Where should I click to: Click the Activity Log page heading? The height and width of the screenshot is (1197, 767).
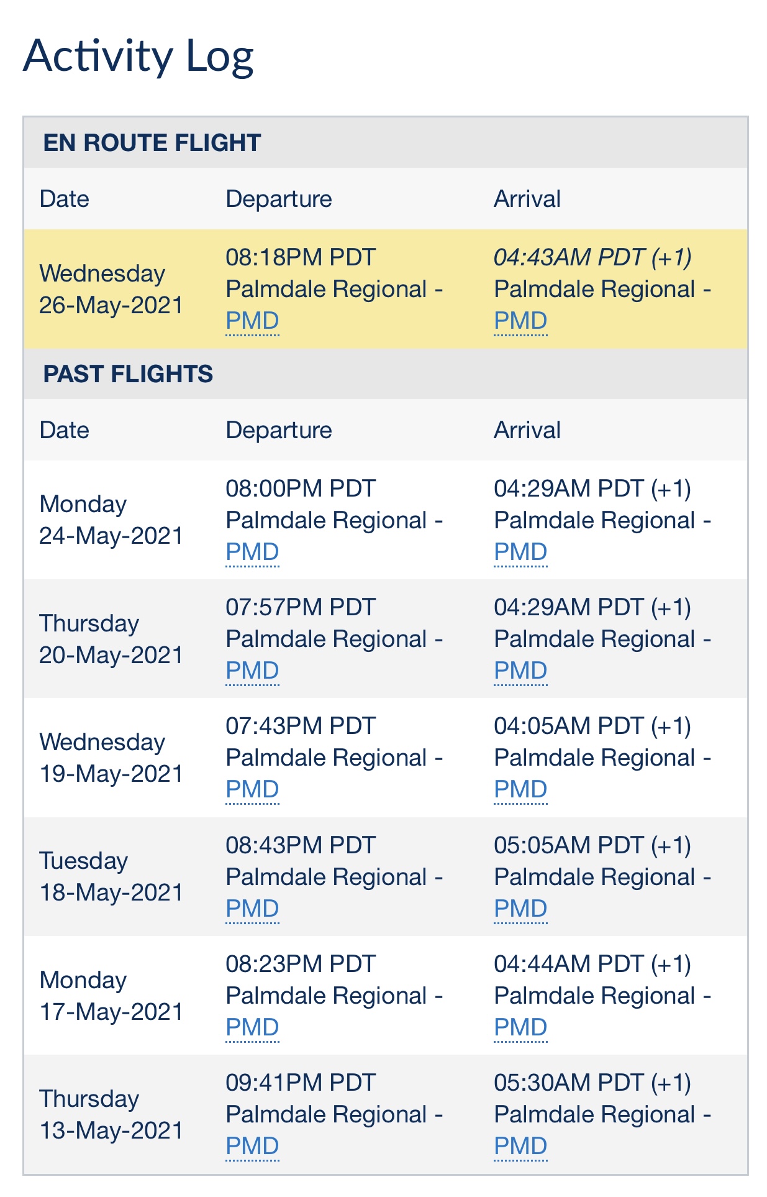click(138, 57)
